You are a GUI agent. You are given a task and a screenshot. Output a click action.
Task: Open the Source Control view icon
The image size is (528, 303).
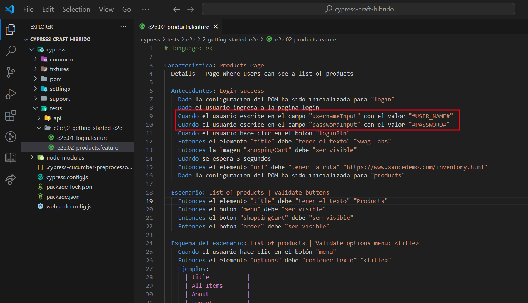(x=11, y=72)
